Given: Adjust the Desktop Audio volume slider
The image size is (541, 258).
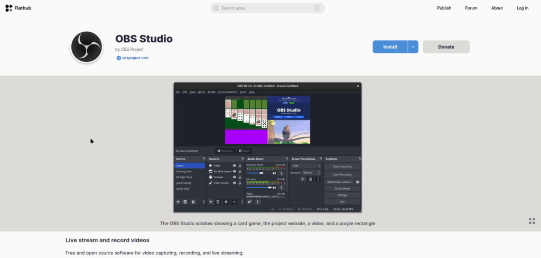Looking at the screenshot, I should [x=259, y=173].
